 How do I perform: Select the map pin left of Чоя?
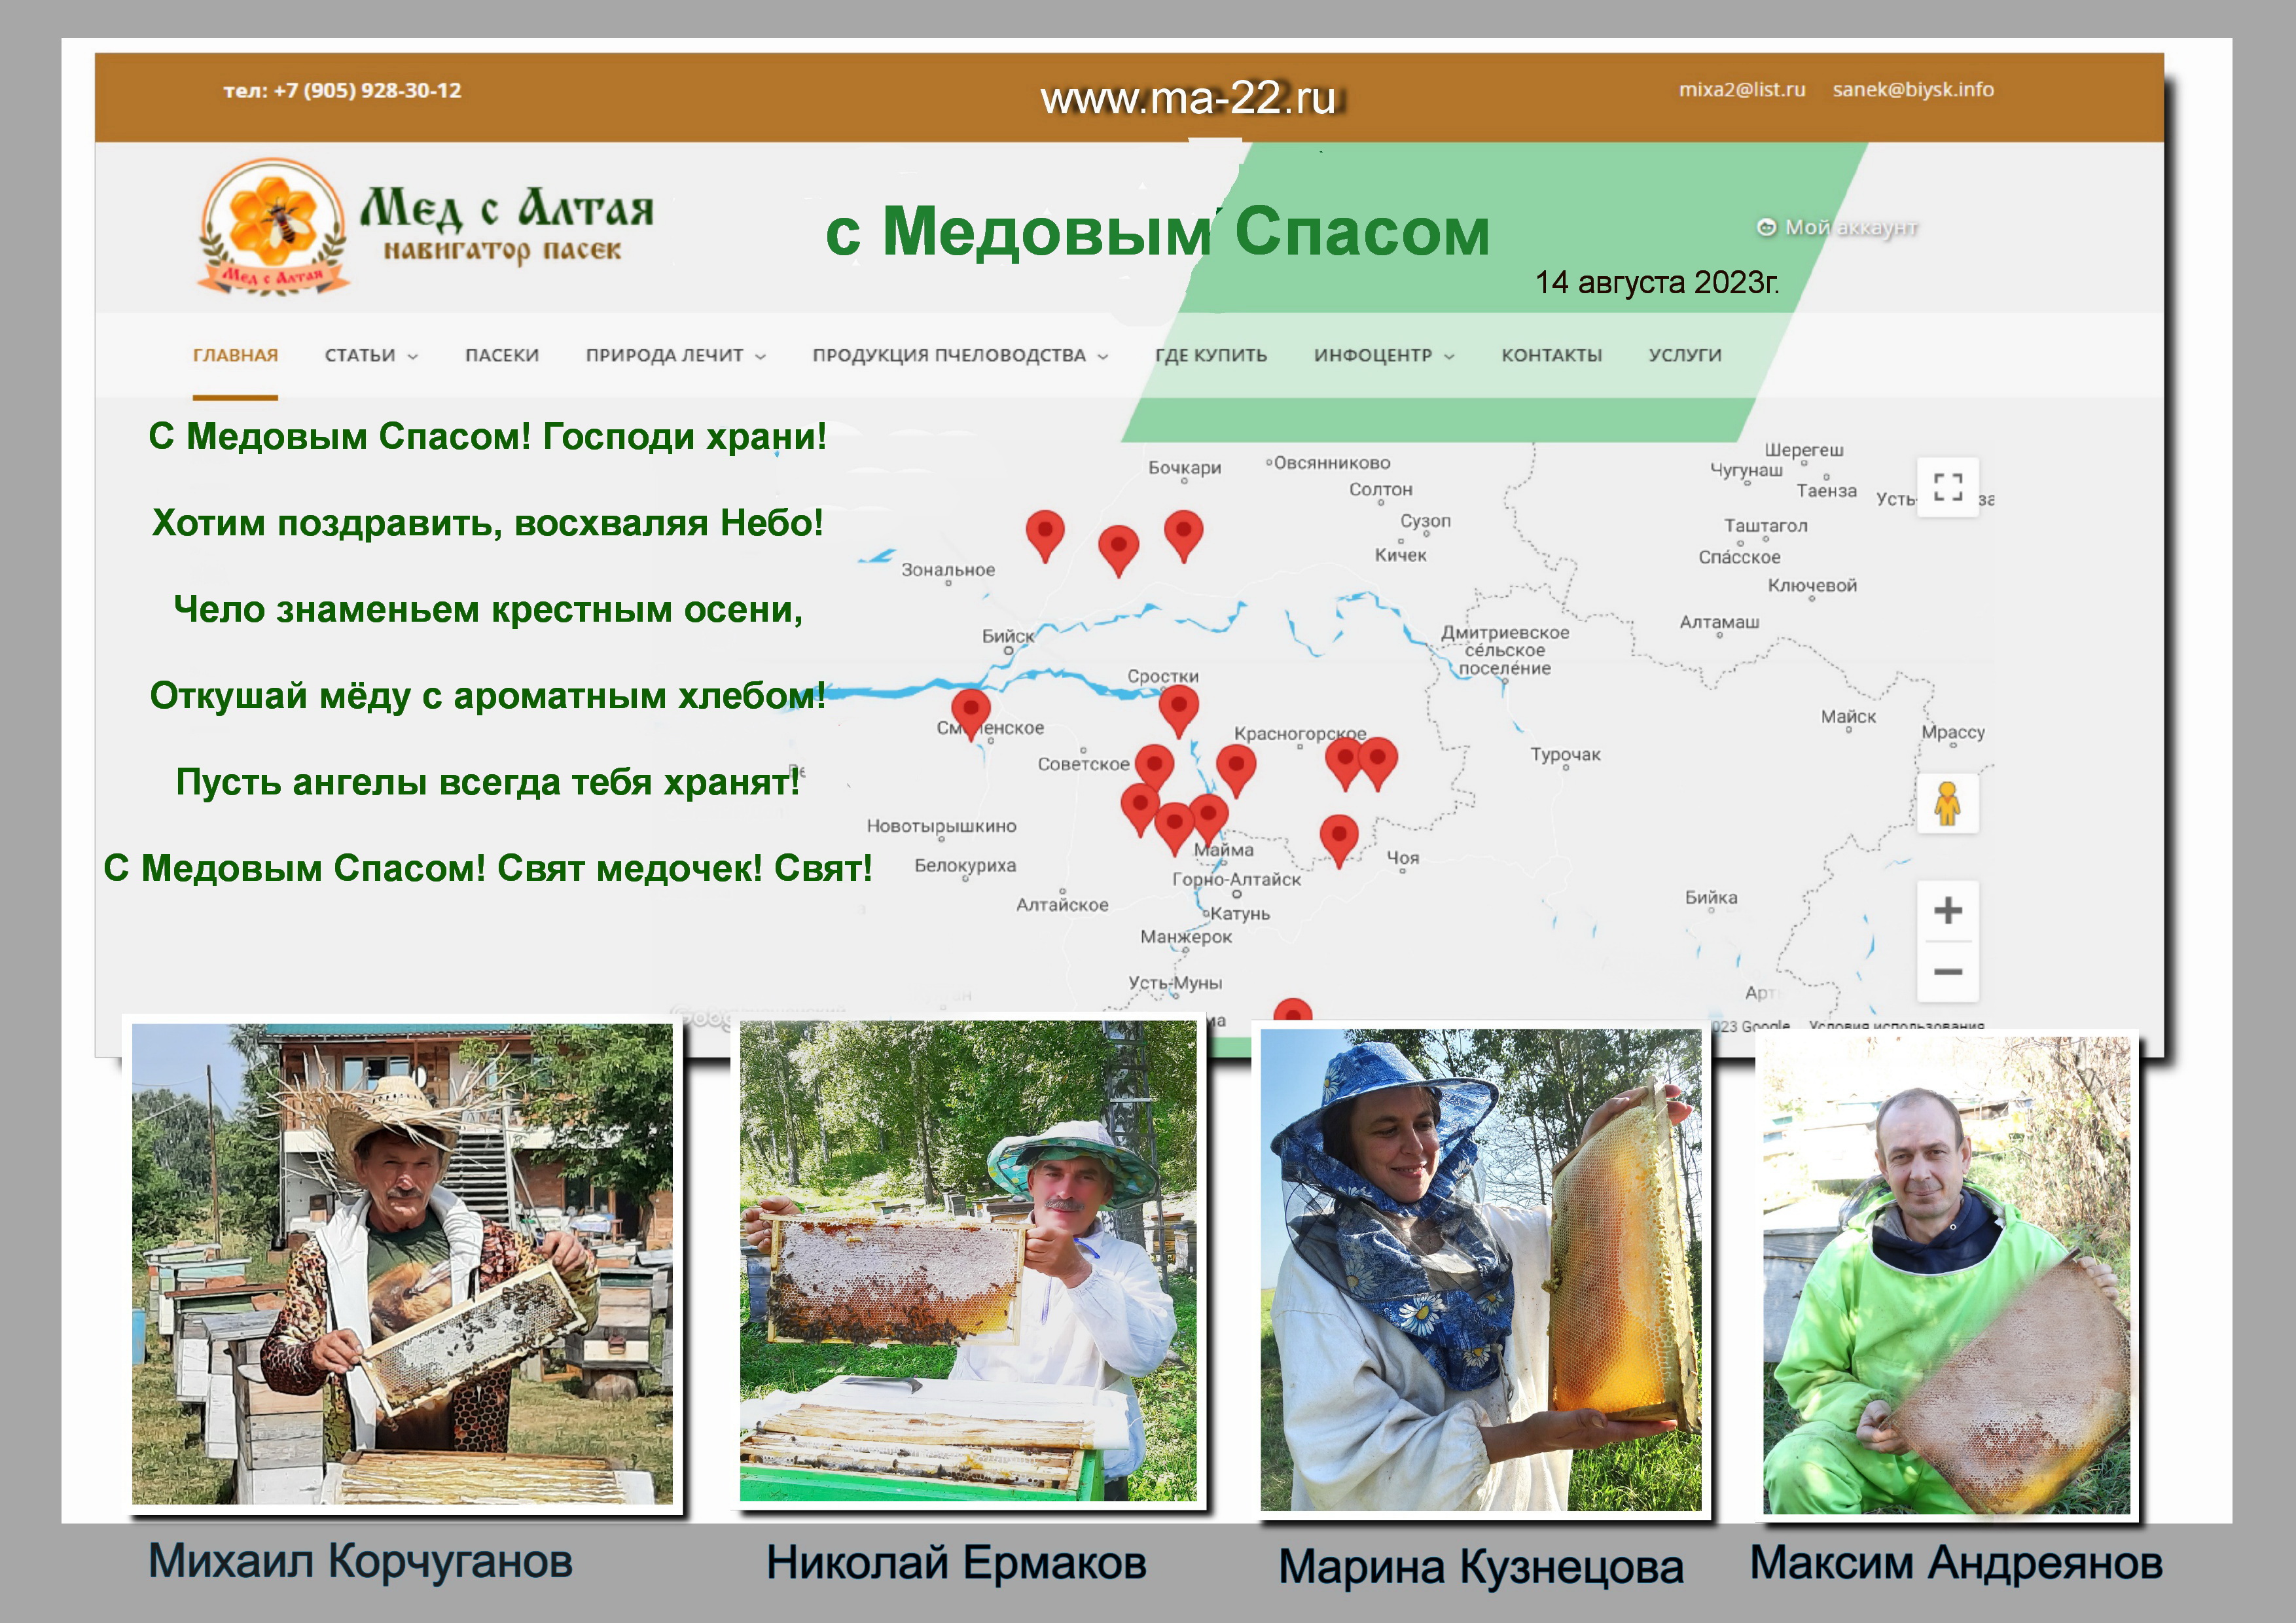tap(1339, 841)
